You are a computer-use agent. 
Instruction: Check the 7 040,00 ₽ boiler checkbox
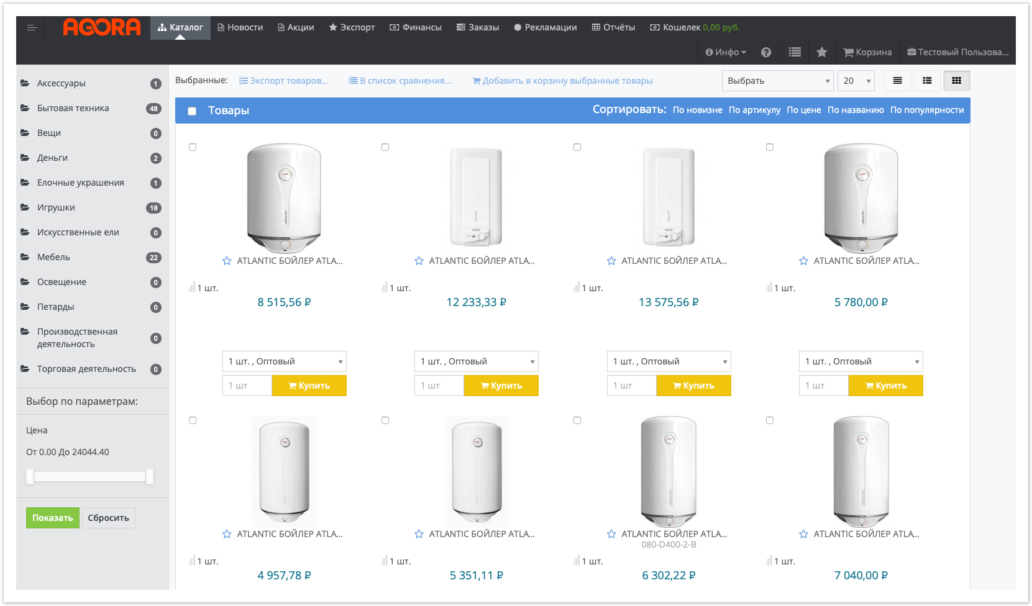(770, 420)
